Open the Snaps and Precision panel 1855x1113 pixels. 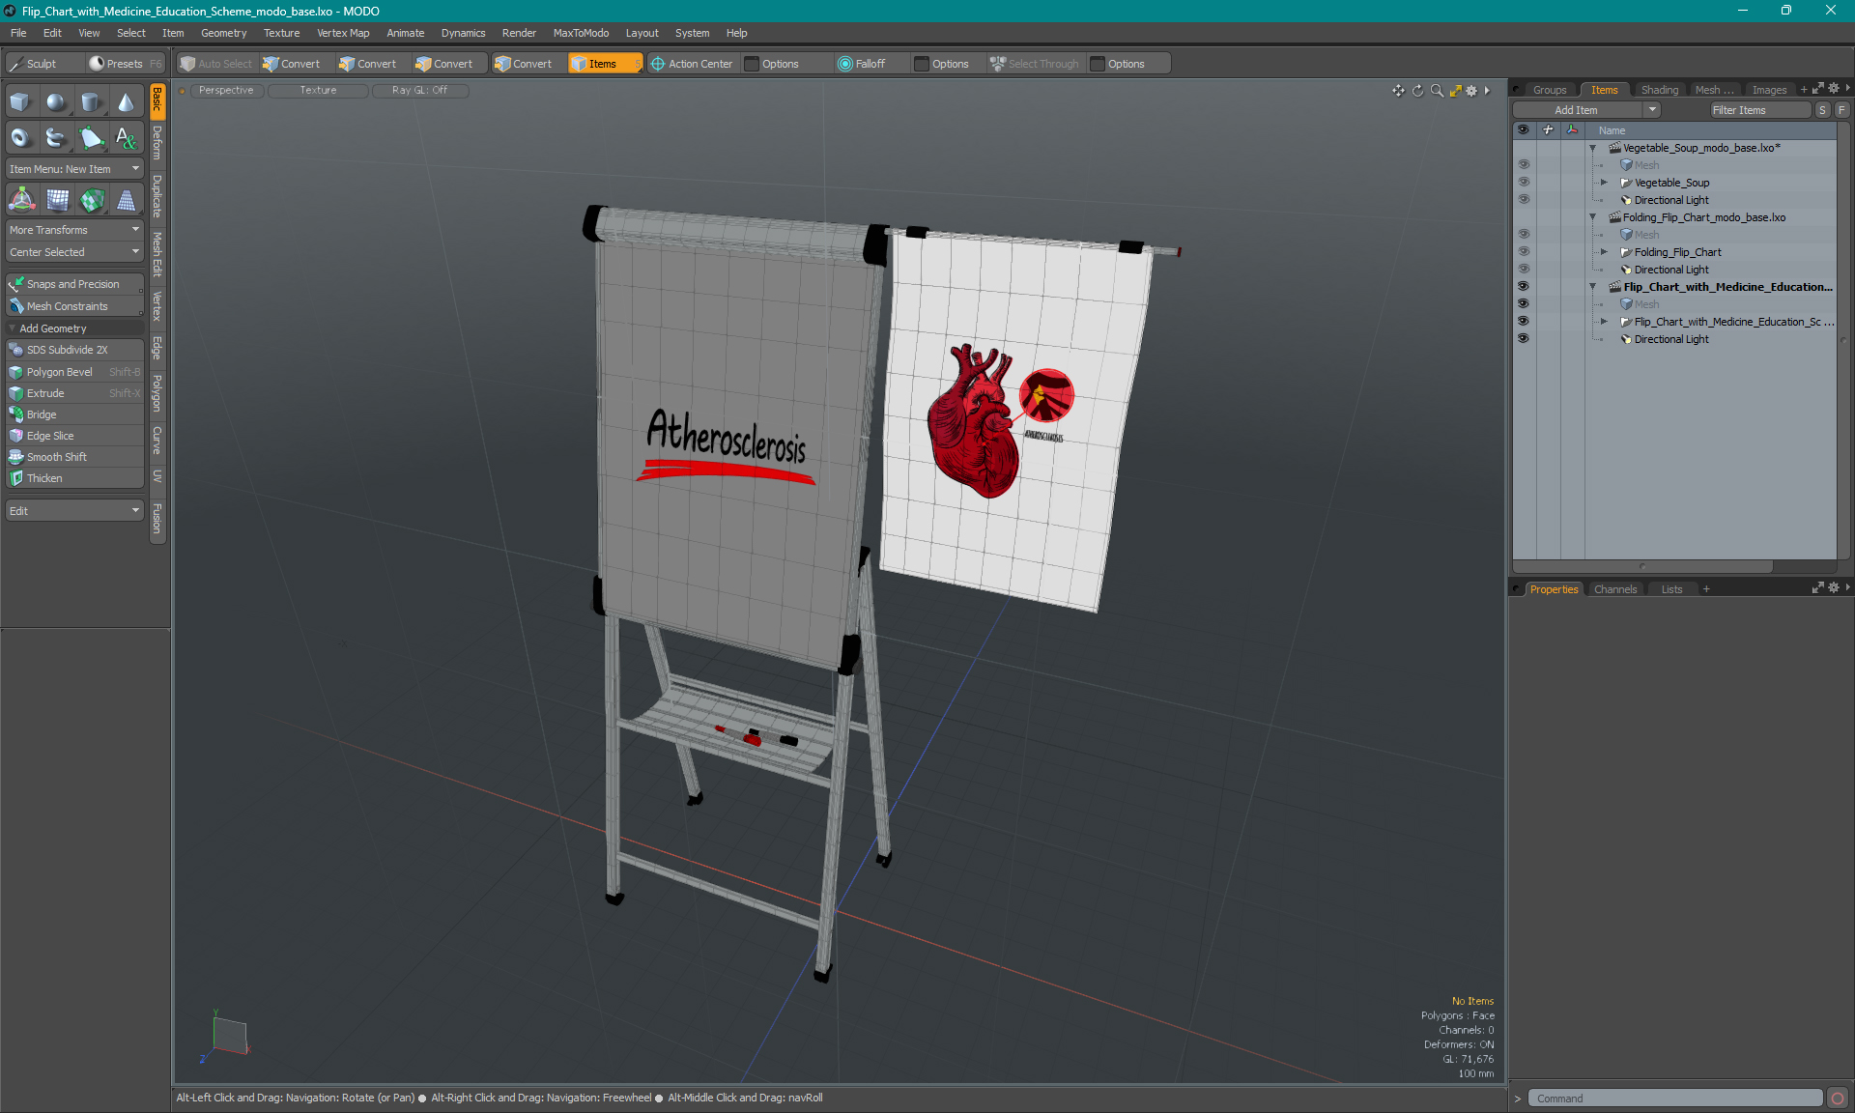pyautogui.click(x=74, y=283)
